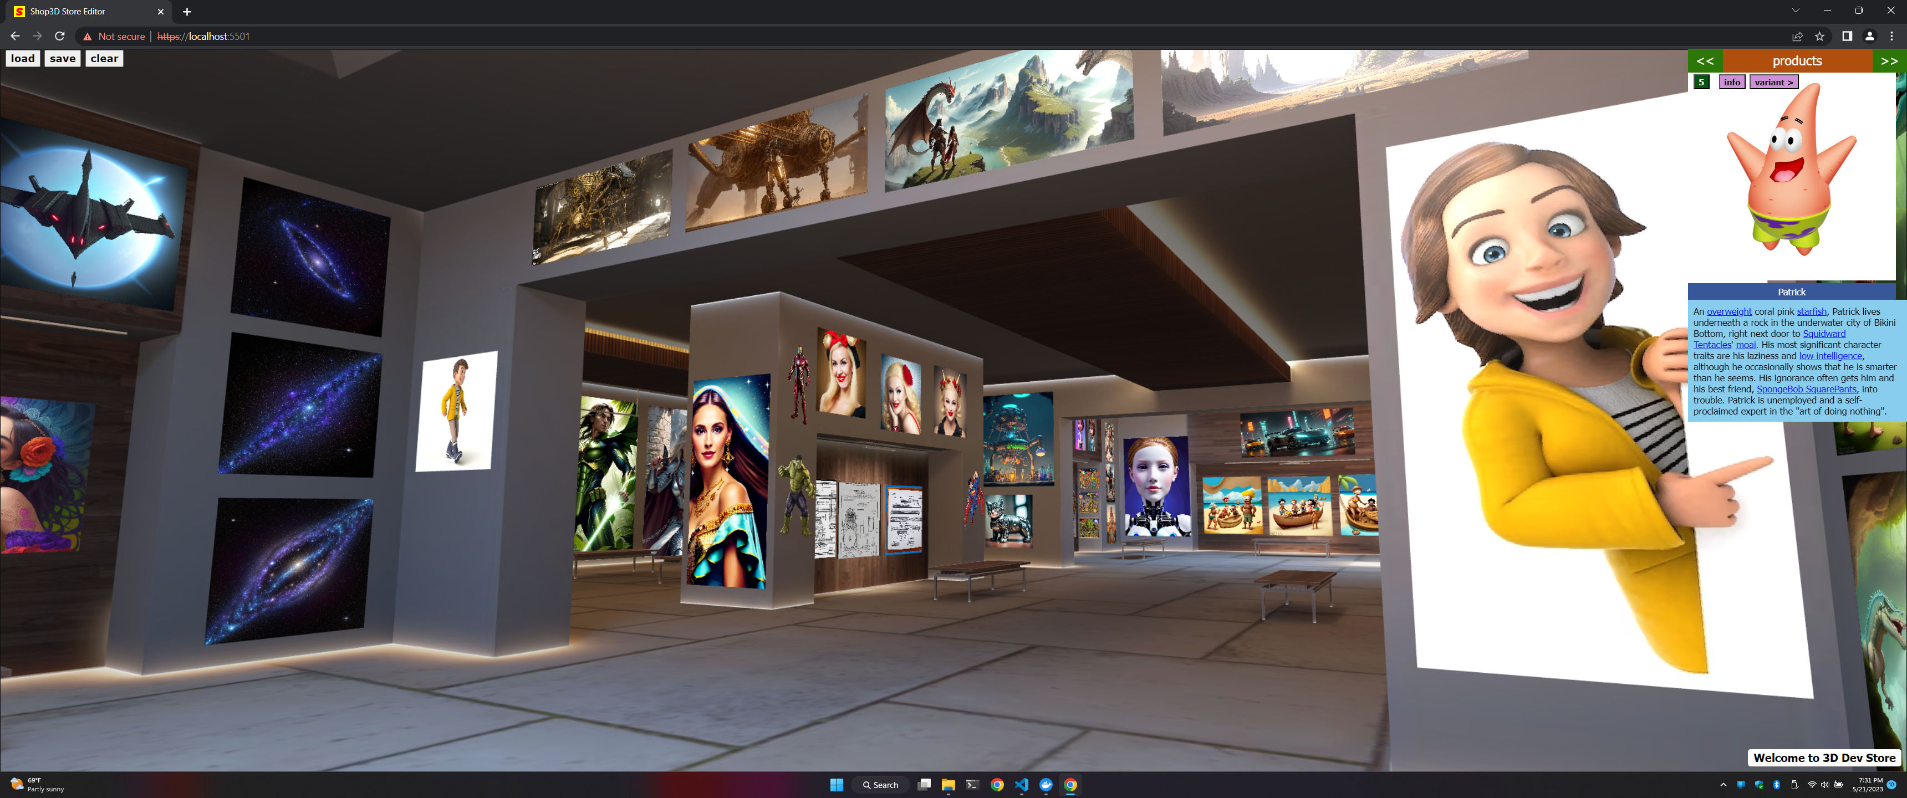Select the dark spaceship wall painting
The width and height of the screenshot is (1907, 798).
tap(90, 214)
